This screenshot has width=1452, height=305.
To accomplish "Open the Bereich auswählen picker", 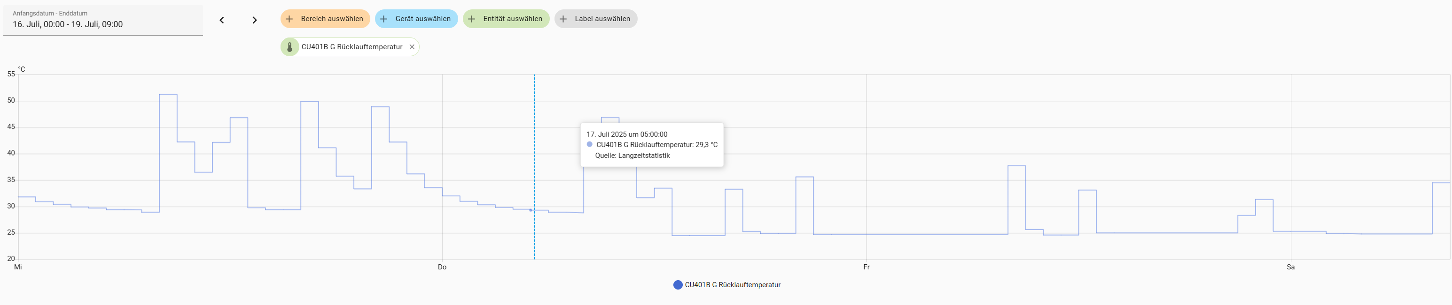I will 331,19.
